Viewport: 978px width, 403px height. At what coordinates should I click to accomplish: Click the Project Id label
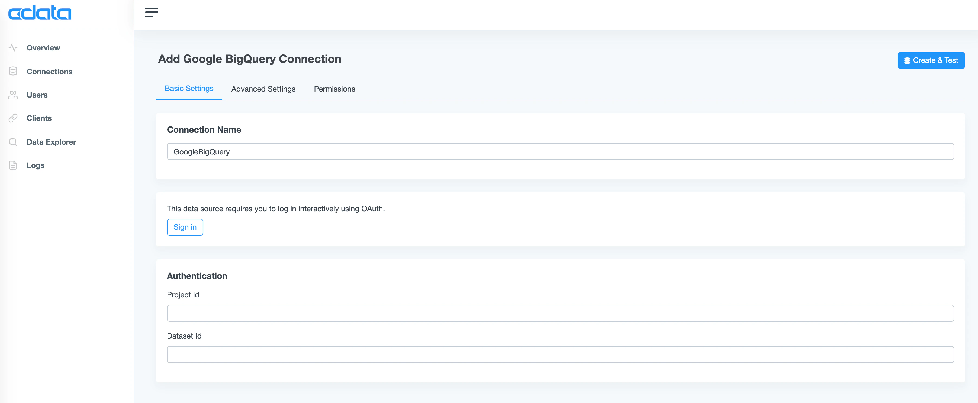pos(183,294)
